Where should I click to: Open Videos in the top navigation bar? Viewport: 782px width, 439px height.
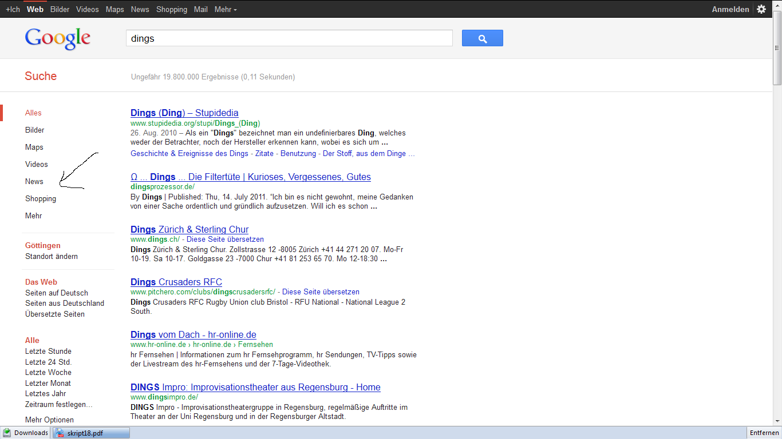point(87,9)
